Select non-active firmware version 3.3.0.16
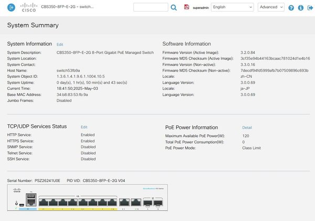The image size is (315, 221). click(248, 65)
